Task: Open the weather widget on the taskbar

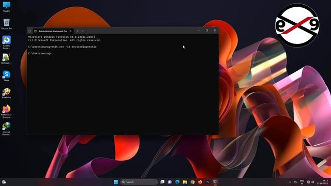Action: (4, 182)
